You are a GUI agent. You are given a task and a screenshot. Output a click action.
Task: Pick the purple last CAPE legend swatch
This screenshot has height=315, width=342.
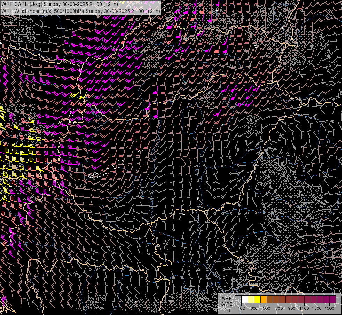[x=333, y=299]
